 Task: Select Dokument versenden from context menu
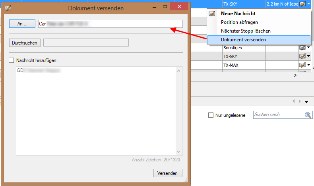click(x=243, y=40)
